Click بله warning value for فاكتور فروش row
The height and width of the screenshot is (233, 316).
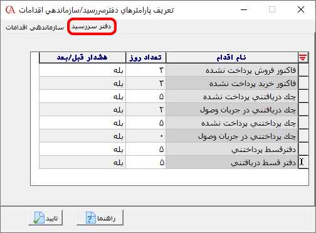click(x=82, y=70)
